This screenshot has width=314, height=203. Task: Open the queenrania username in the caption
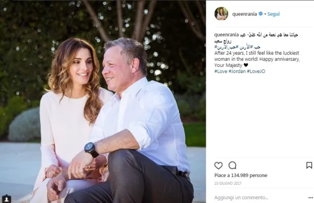click(227, 35)
